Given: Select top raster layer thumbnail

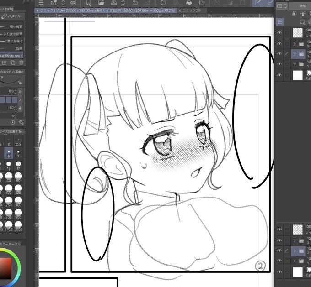Looking at the screenshot, I should point(298,33).
